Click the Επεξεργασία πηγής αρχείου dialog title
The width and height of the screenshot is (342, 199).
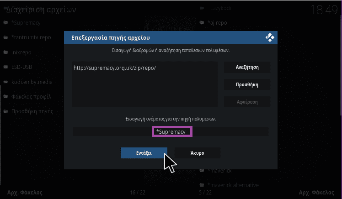click(x=111, y=38)
